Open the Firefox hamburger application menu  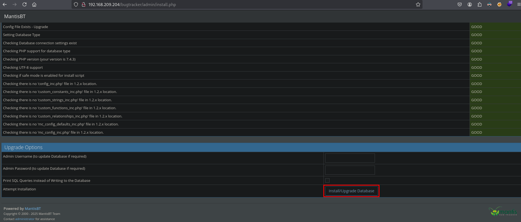coord(519,4)
